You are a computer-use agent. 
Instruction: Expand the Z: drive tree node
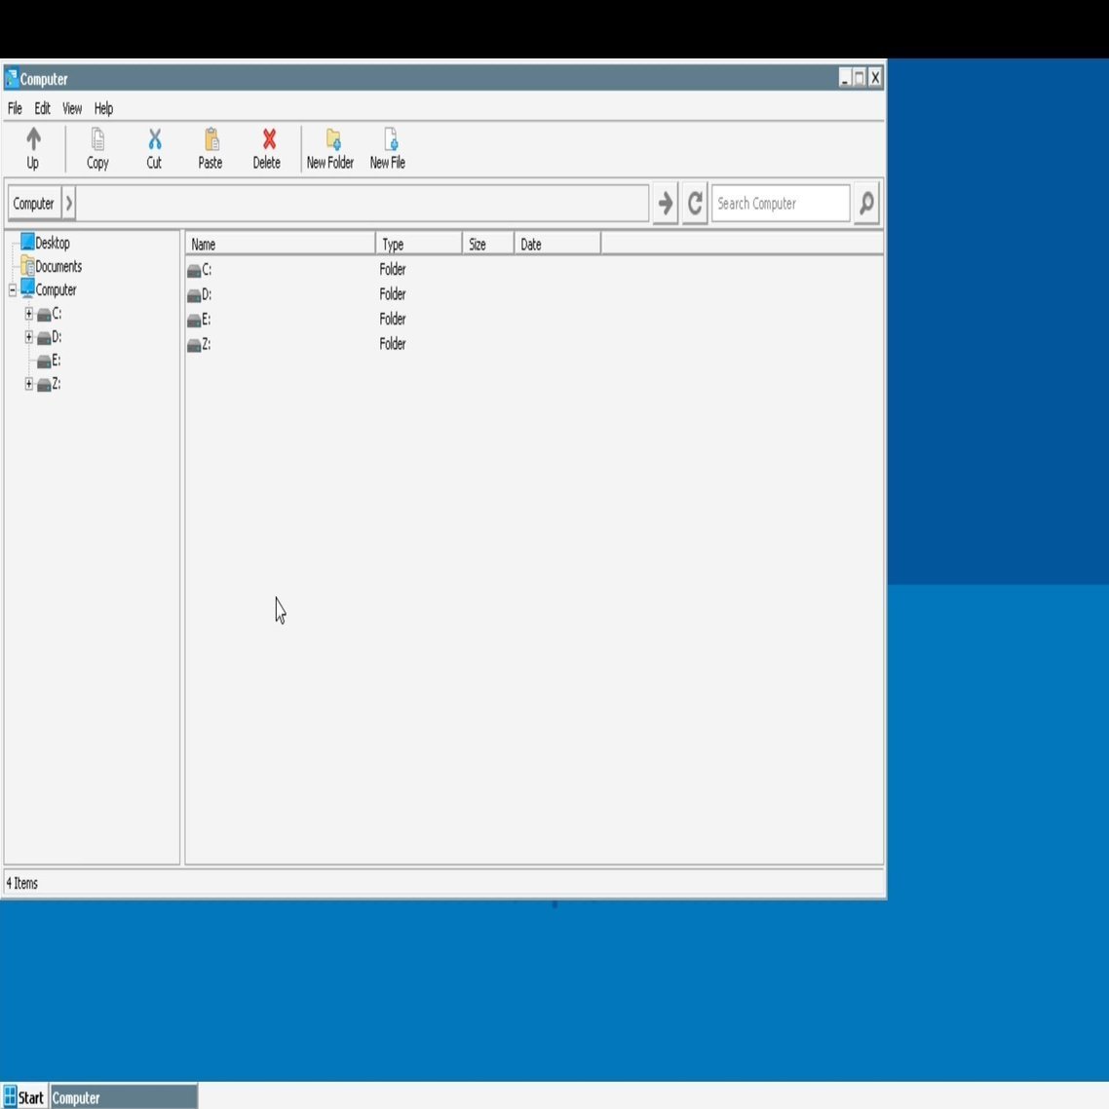click(29, 383)
